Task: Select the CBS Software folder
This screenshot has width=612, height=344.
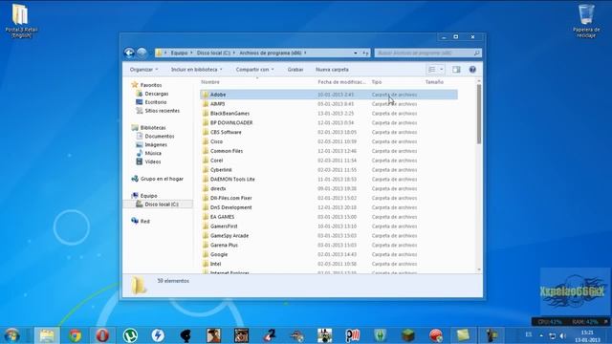Action: click(x=226, y=132)
